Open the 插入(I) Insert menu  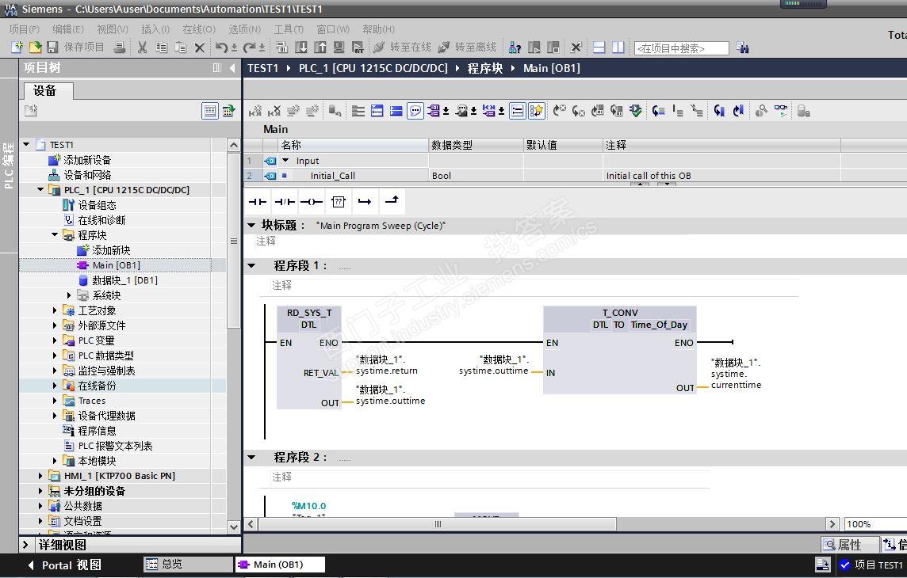[x=155, y=29]
